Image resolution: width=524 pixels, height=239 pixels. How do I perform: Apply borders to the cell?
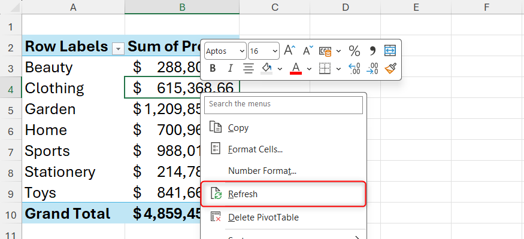(325, 69)
